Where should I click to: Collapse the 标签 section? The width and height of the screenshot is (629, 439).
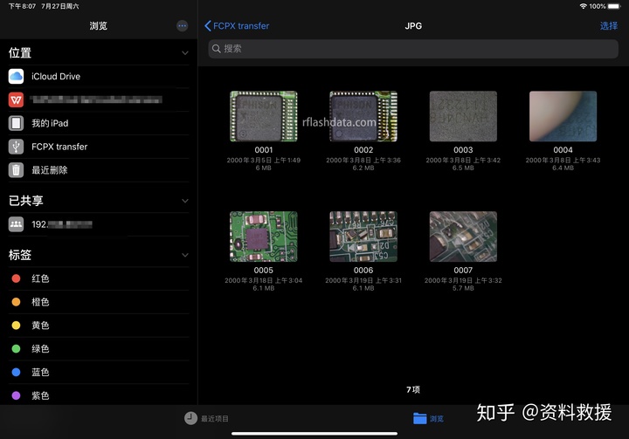coord(185,255)
